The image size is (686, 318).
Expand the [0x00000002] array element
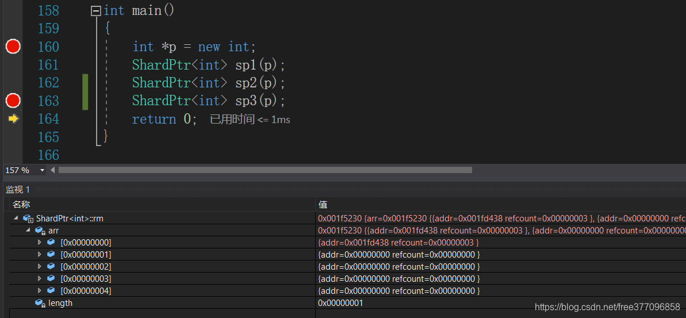click(x=40, y=266)
